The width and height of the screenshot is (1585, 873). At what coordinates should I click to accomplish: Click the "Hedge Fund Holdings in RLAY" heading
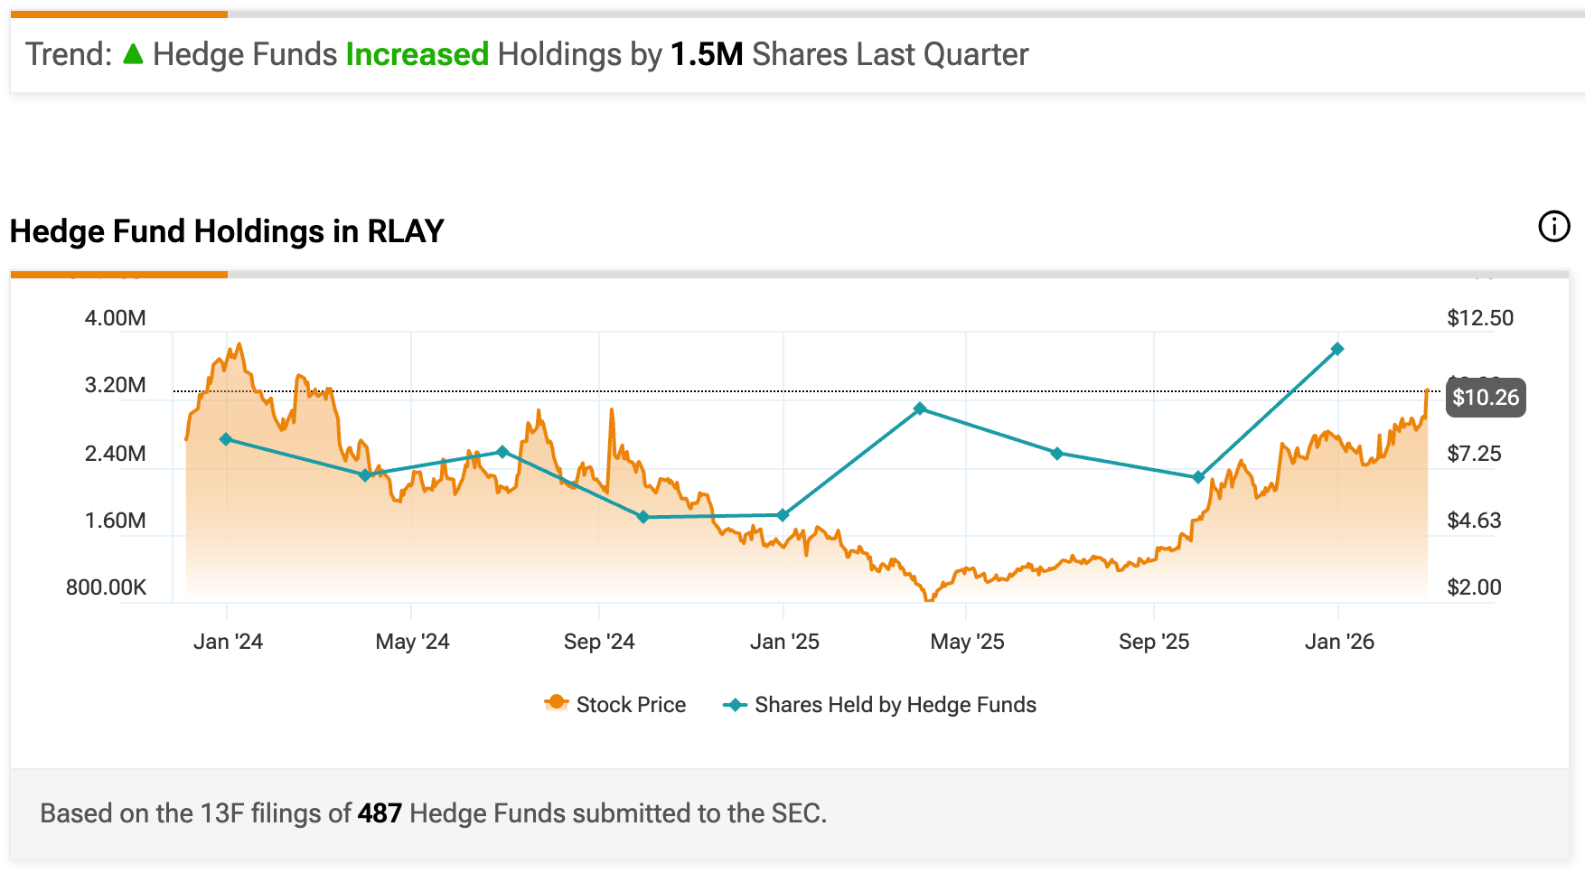tap(227, 231)
